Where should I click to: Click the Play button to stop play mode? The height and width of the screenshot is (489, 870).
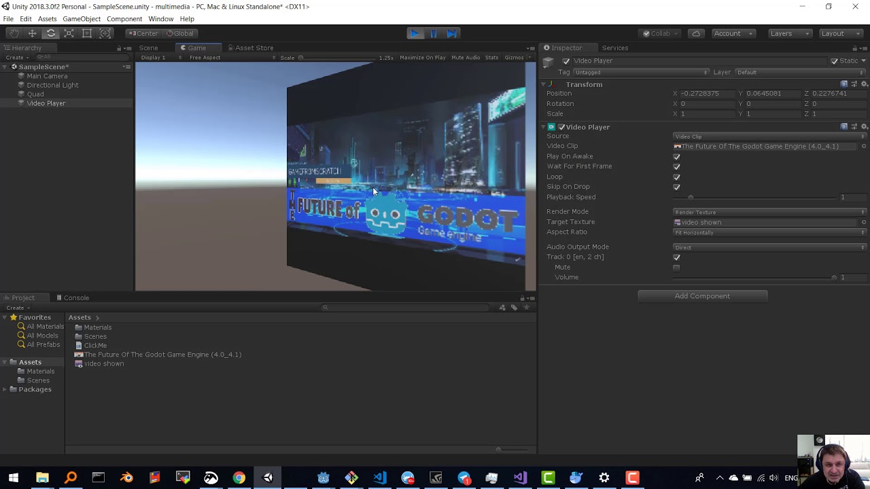coord(415,33)
